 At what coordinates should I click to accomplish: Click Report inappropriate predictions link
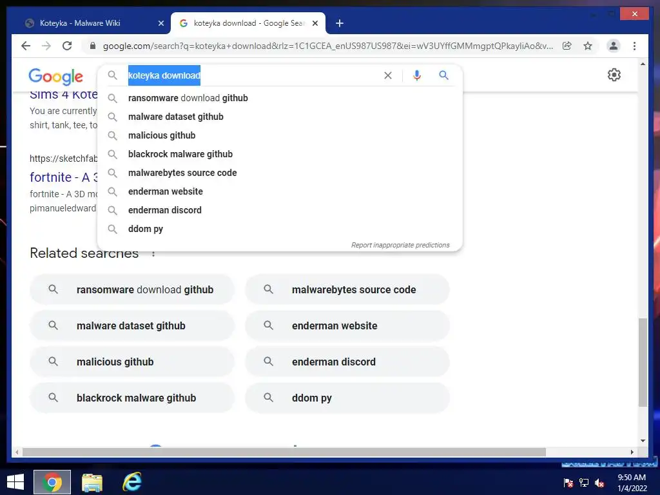[x=400, y=245]
